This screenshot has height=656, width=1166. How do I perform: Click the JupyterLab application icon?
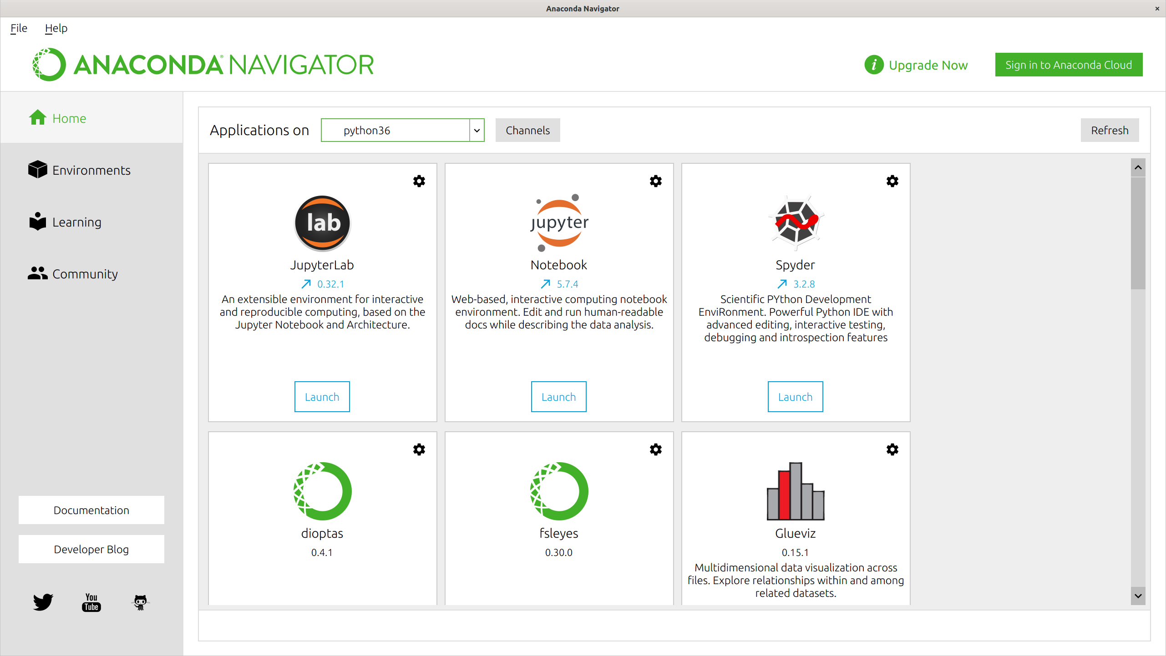coord(321,222)
